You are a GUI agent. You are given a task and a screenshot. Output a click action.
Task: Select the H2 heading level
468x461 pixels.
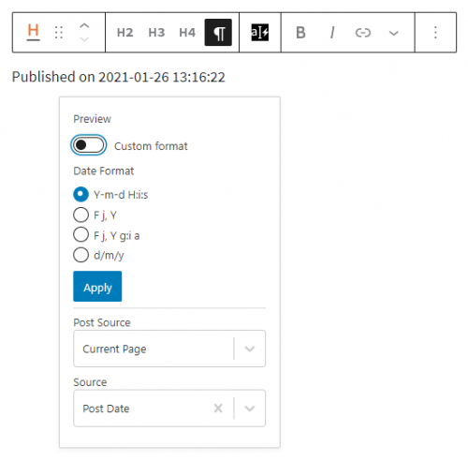coord(124,33)
